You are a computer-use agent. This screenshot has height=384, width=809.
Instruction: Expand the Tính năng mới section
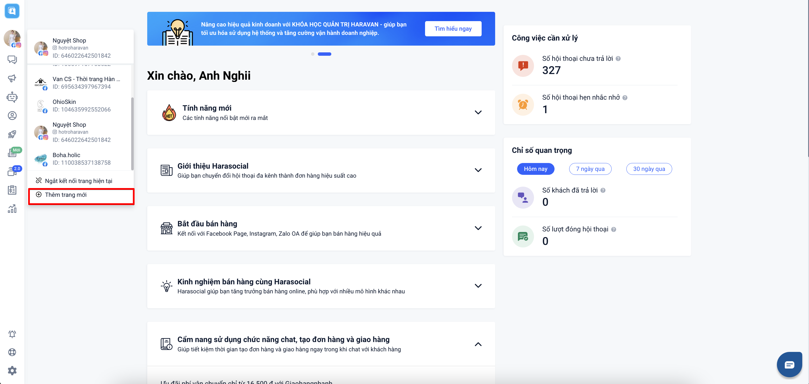coord(478,112)
